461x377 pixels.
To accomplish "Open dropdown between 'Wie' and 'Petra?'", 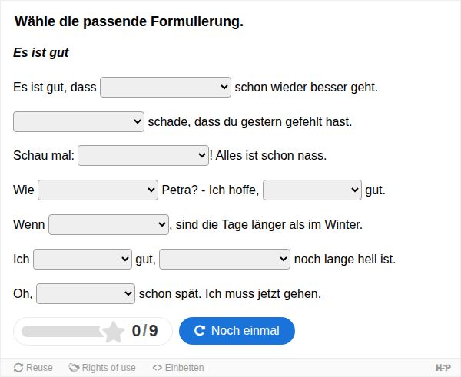I will click(98, 190).
